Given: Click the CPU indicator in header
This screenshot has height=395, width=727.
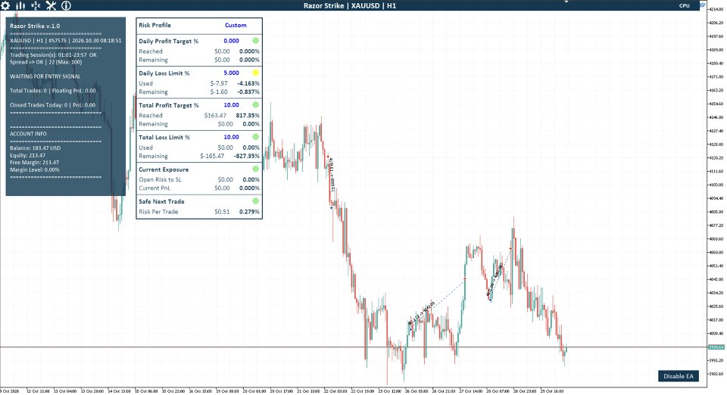Looking at the screenshot, I should tap(685, 5).
